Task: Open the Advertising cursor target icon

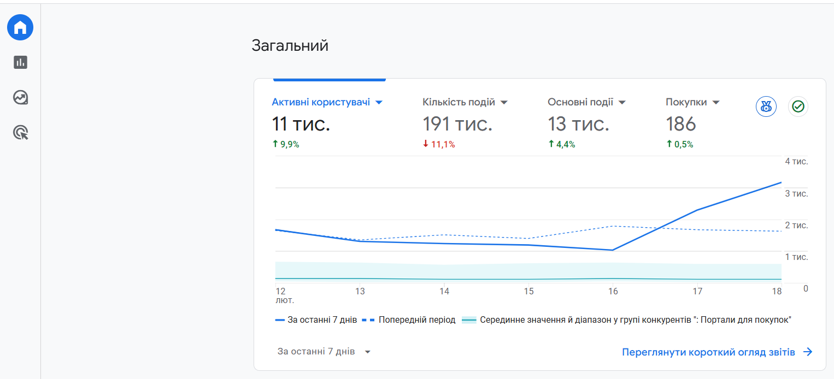Action: click(20, 132)
